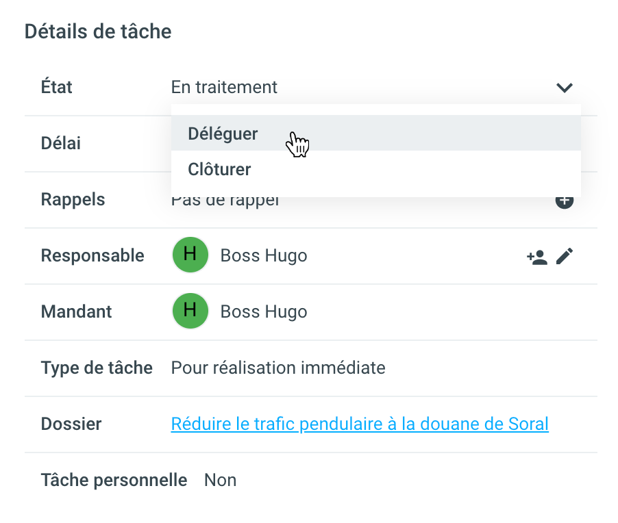
Task: Click the Responsable green H avatar
Action: [190, 255]
